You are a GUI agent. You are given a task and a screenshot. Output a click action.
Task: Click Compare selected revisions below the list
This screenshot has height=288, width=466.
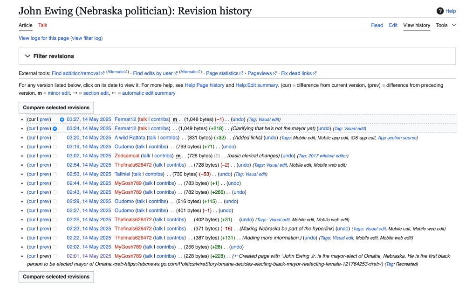(x=56, y=277)
